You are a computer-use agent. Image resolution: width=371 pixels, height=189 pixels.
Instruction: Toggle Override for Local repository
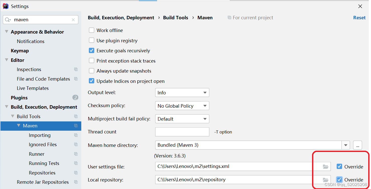pyautogui.click(x=339, y=179)
